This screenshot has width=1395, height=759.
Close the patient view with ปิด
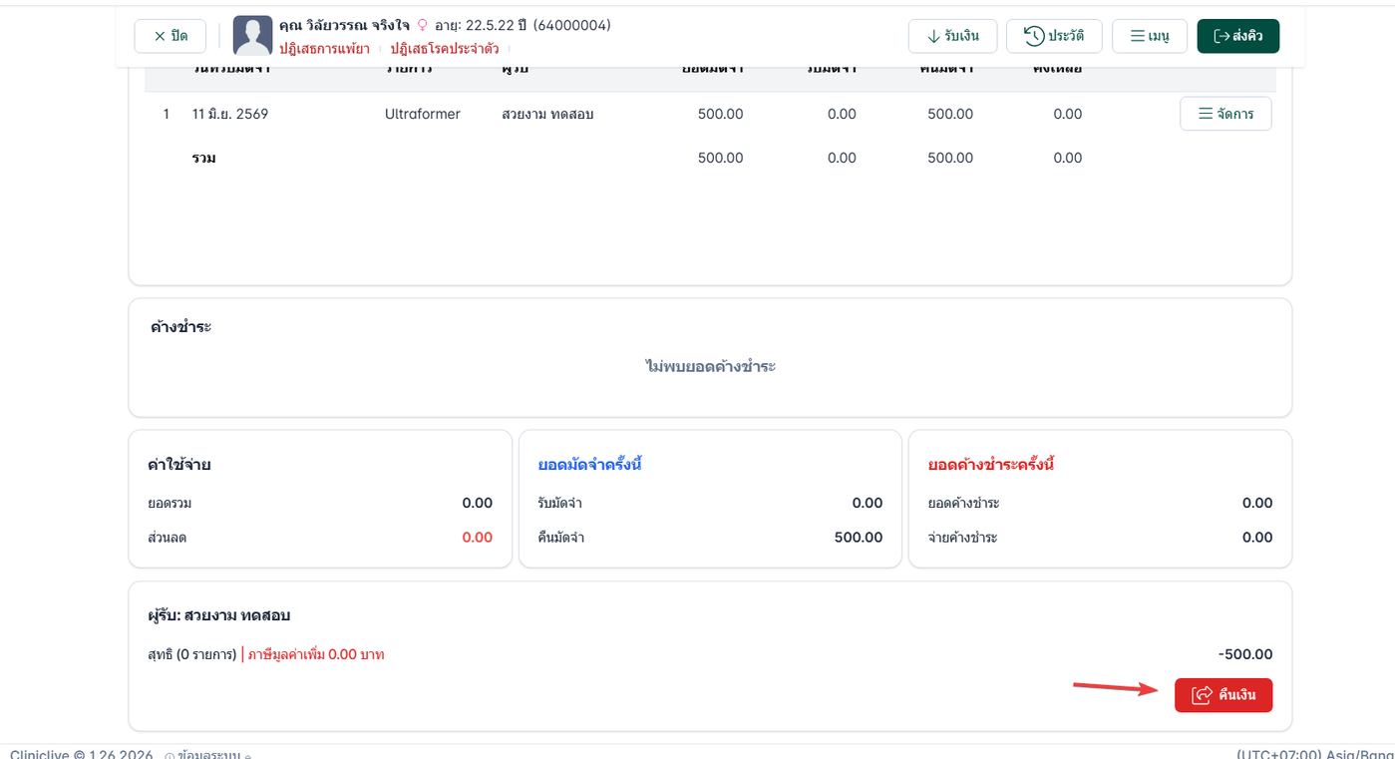(x=171, y=36)
